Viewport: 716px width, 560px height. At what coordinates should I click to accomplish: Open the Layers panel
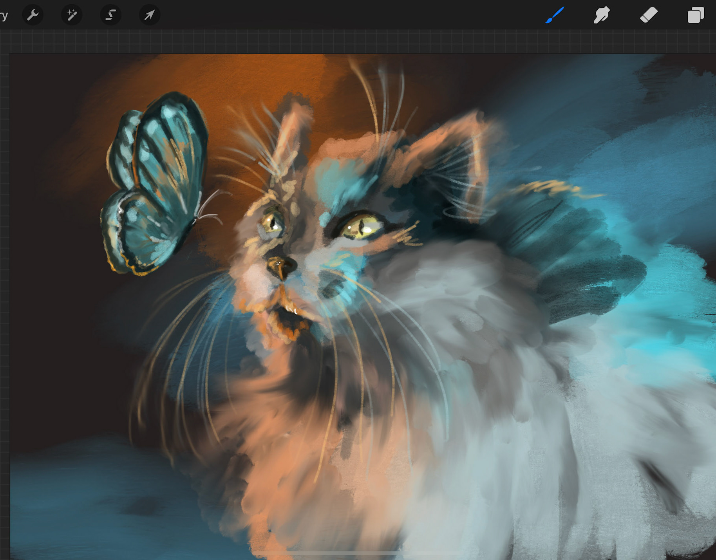click(x=696, y=15)
